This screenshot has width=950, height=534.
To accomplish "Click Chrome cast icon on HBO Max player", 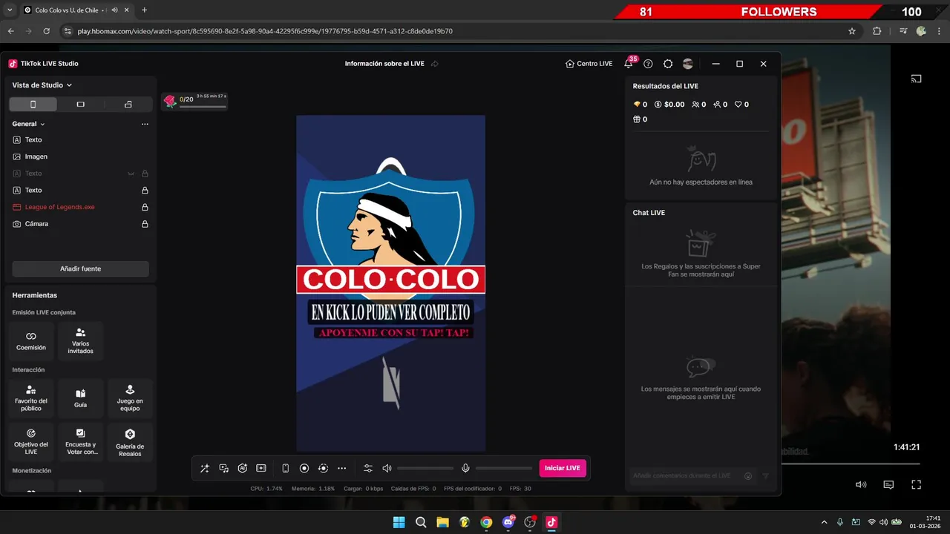I will pos(916,79).
